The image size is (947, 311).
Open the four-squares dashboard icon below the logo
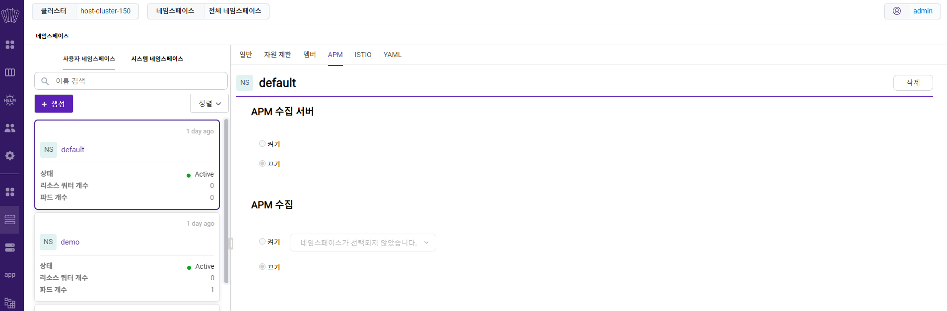10,45
